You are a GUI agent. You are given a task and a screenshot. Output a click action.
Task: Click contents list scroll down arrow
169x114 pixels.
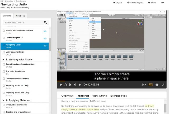click(50, 112)
